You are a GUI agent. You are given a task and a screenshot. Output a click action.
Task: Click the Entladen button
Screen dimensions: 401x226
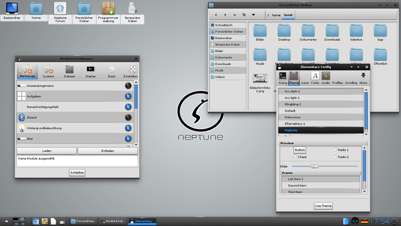108,151
